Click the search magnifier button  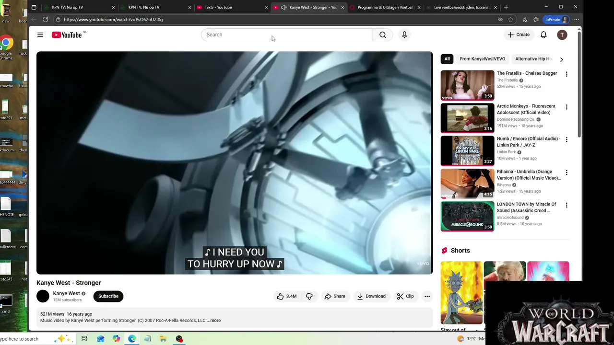(383, 34)
